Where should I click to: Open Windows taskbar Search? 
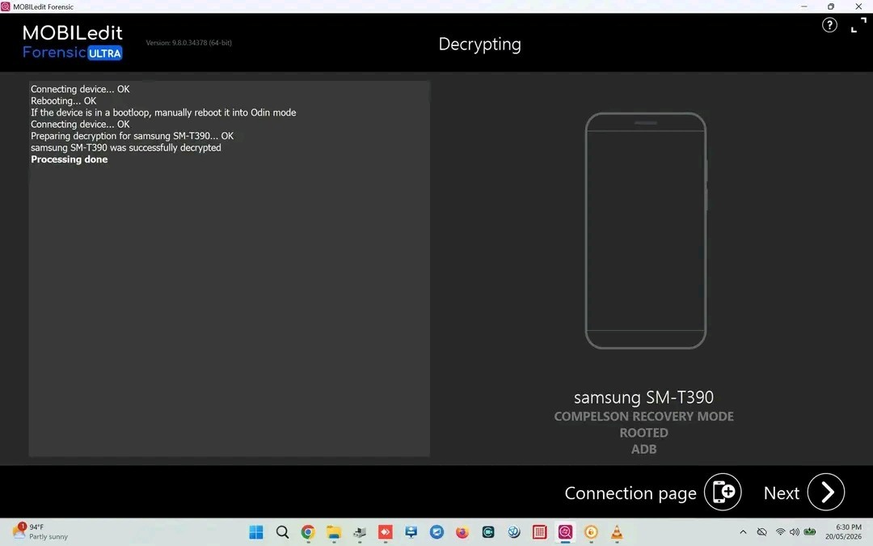pyautogui.click(x=282, y=532)
